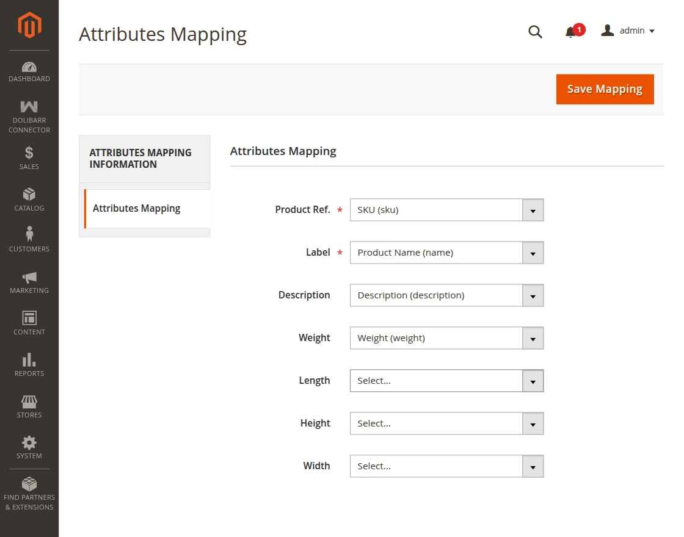Open the admin search

535,32
